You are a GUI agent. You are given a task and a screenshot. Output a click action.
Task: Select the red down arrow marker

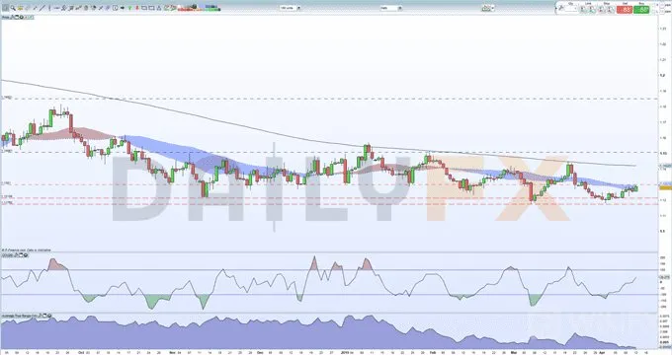coord(137,8)
